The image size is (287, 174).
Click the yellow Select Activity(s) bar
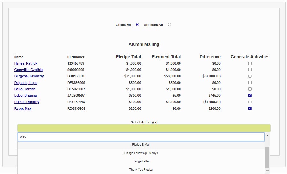click(x=144, y=128)
